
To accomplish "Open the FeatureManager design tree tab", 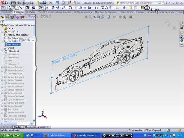I will pyautogui.click(x=2, y=18).
